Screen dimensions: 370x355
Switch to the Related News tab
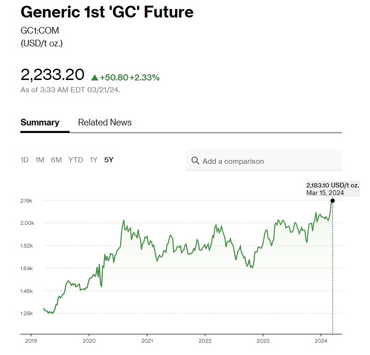click(x=105, y=122)
